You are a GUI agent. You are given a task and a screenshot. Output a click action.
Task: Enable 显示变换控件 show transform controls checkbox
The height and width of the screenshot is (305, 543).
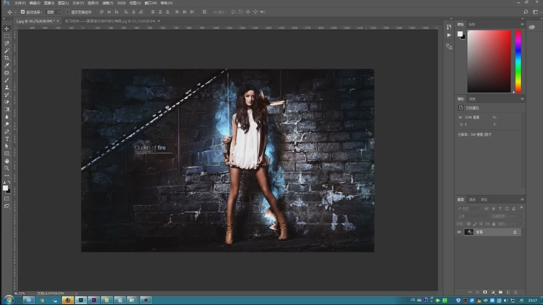point(67,12)
